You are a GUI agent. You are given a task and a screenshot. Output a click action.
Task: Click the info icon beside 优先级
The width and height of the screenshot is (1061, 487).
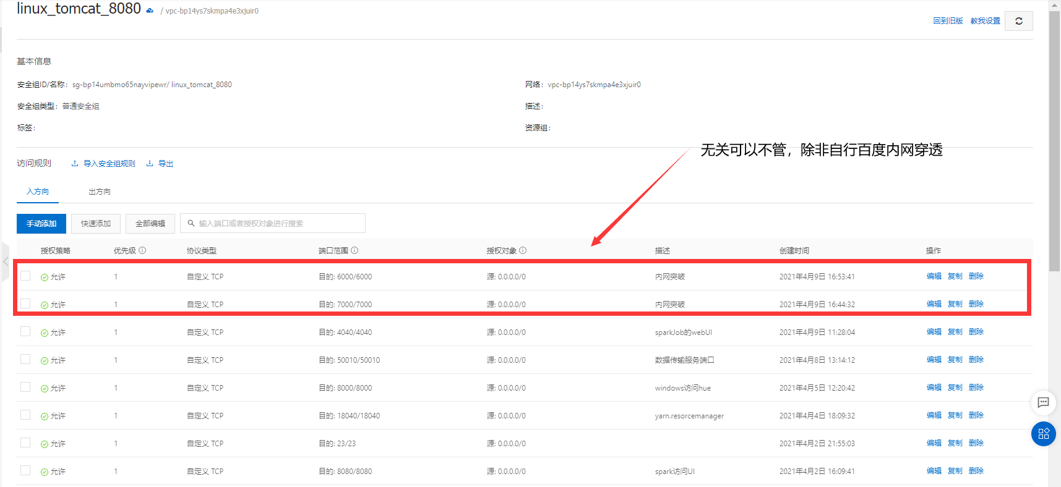(142, 250)
